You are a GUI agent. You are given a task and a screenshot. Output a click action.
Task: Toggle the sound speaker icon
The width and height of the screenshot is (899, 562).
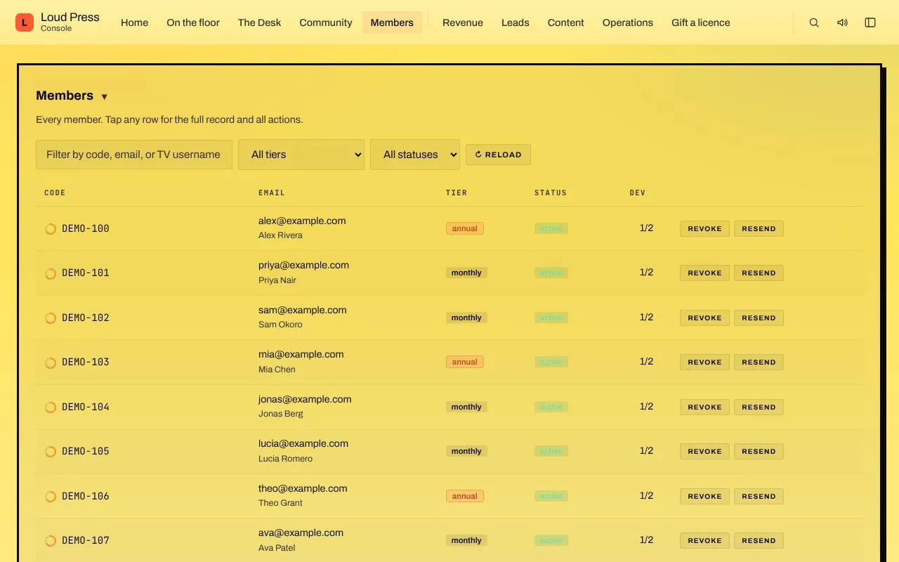pos(842,22)
